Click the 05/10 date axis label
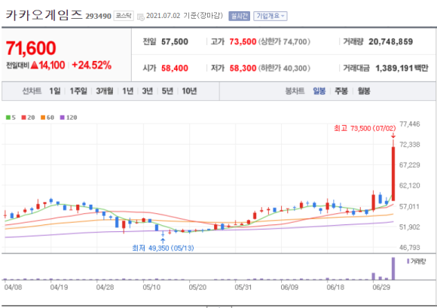437x308 pixels. pos(151,287)
